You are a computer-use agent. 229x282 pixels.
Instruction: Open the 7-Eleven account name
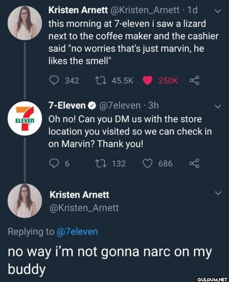click(67, 105)
